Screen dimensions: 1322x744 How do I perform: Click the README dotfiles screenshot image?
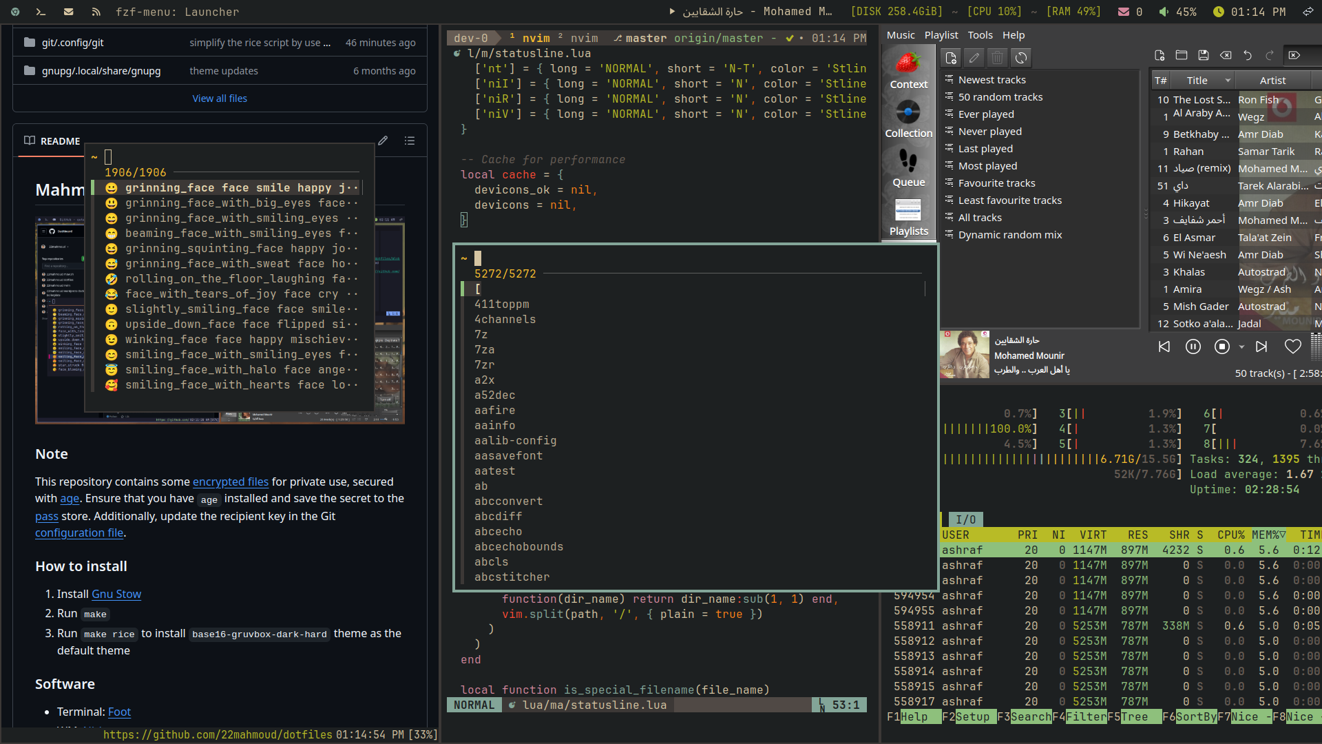tap(220, 320)
